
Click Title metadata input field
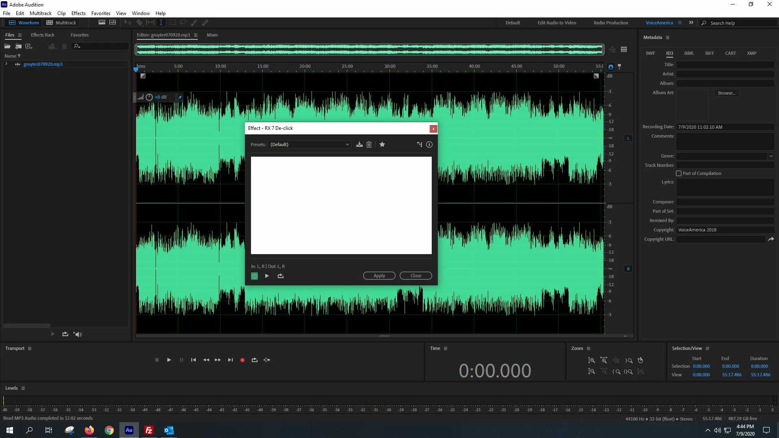coord(725,65)
